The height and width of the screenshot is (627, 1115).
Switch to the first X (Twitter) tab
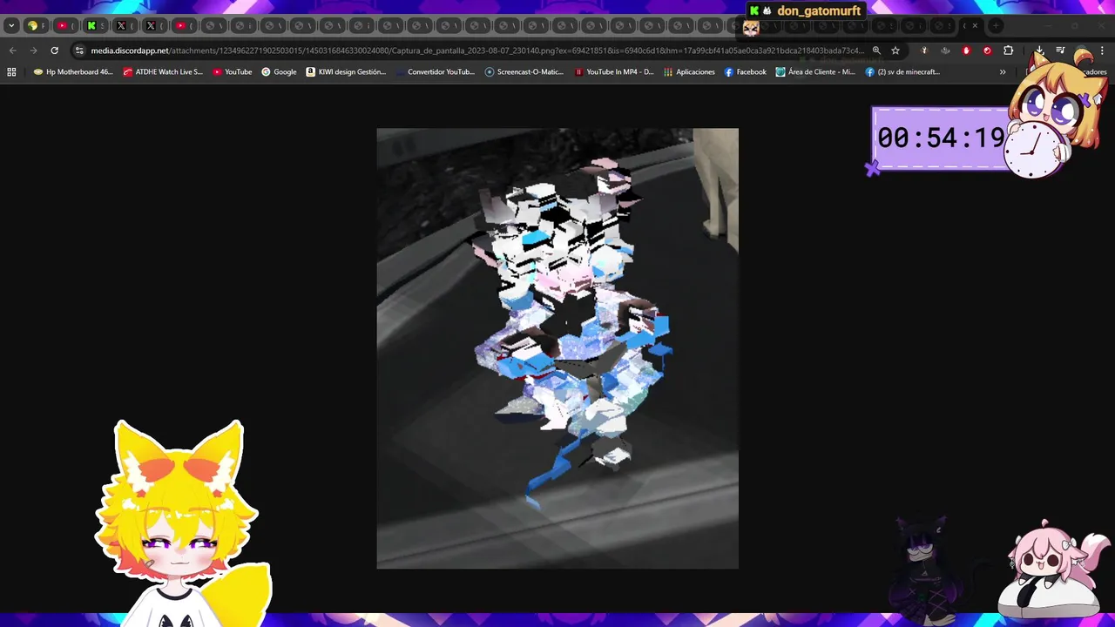[125, 26]
